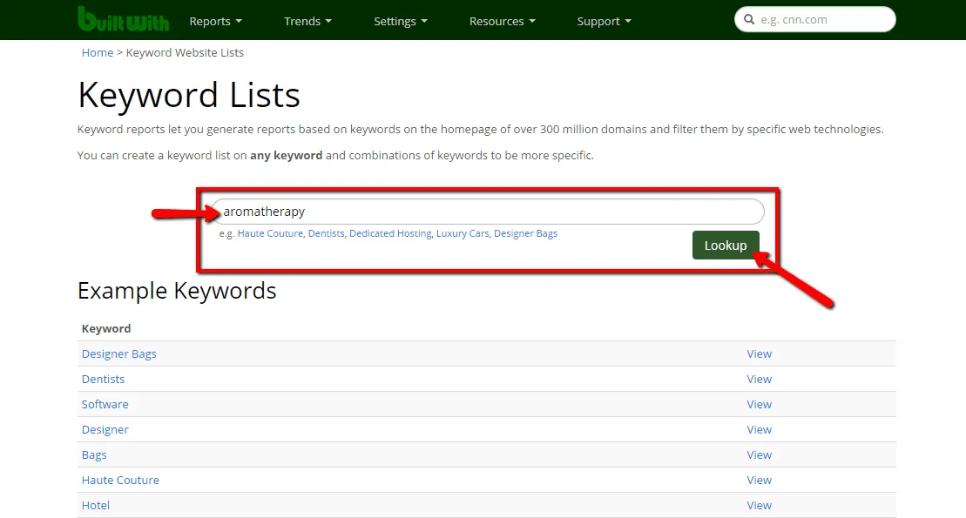
Task: Go to the Home breadcrumb link
Action: click(98, 53)
